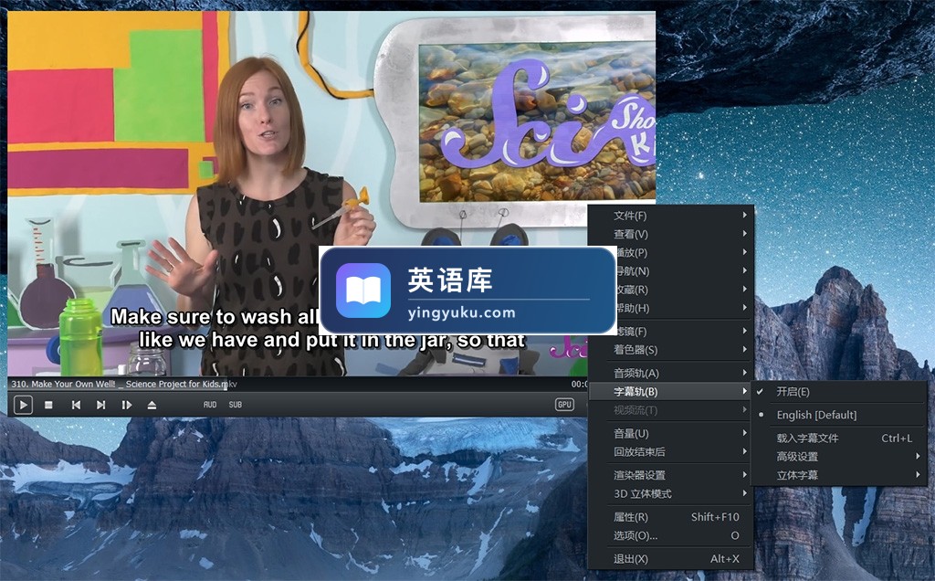Open the SUB subtitle track selector
Image resolution: width=935 pixels, height=581 pixels.
(236, 405)
